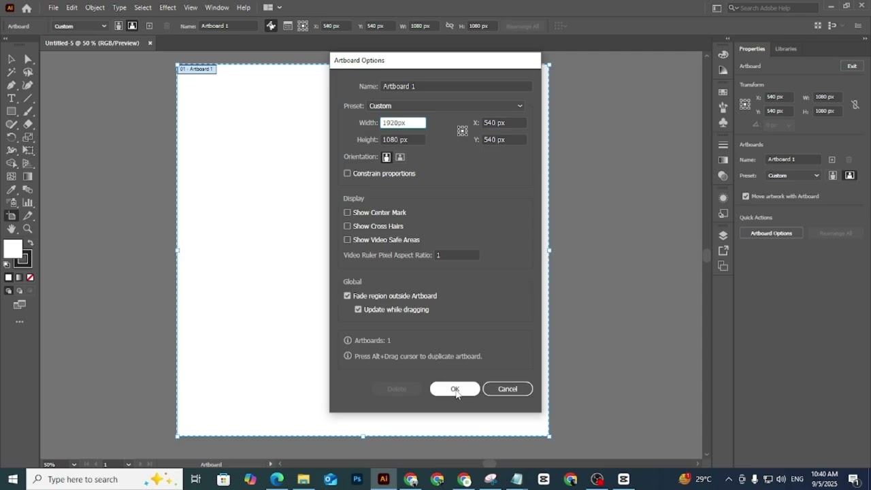871x490 pixels.
Task: Enable Show Cross Hairs checkbox
Action: coord(347,226)
